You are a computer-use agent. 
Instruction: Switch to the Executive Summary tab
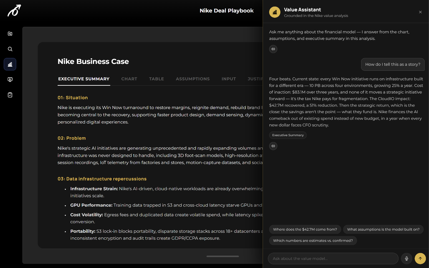[x=84, y=79]
